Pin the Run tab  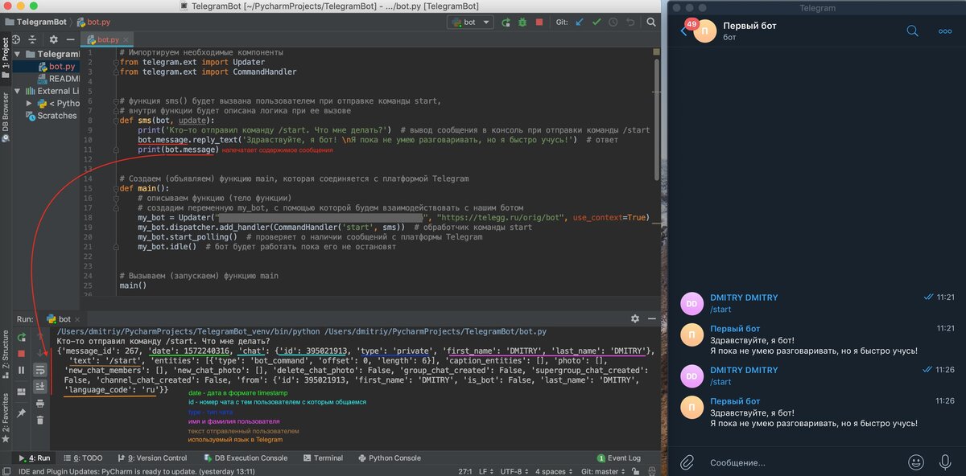click(21, 413)
